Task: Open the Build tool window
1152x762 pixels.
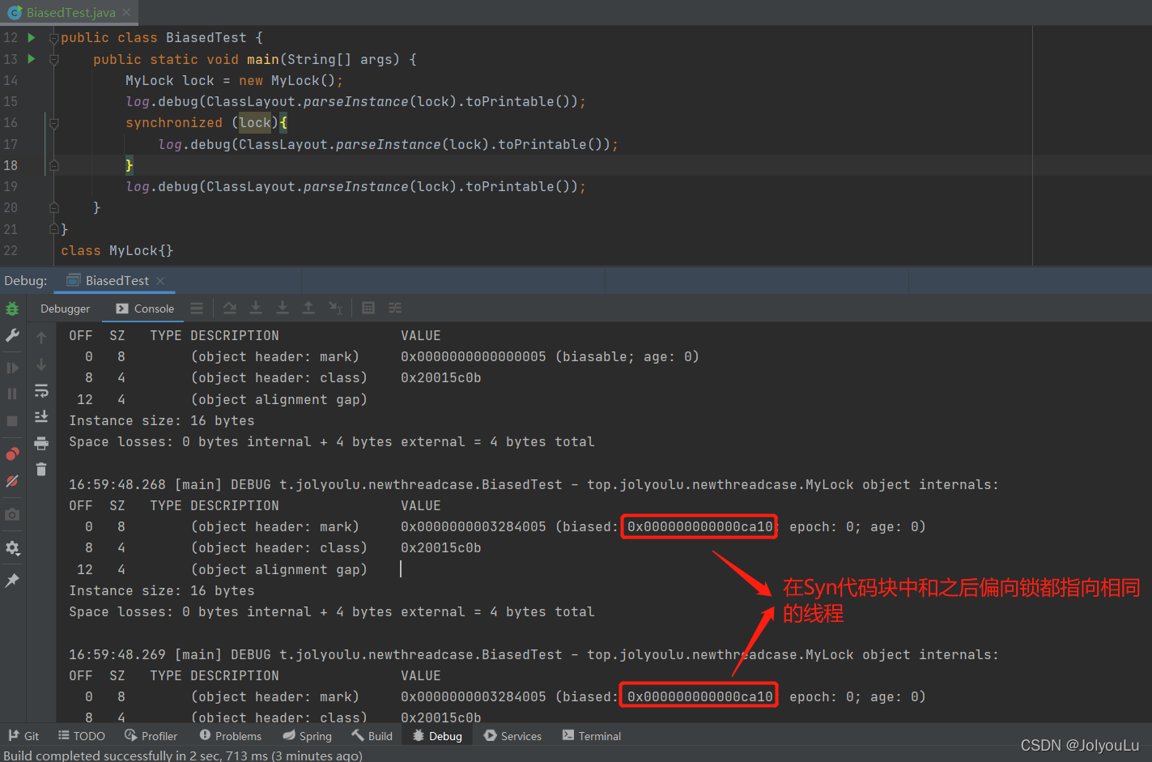Action: click(372, 735)
